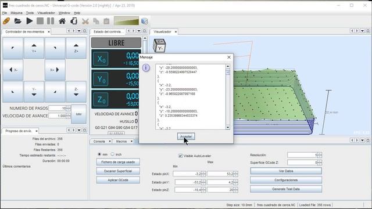Close the Controlador de movimientos tab
This screenshot has height=209, width=372.
point(49,32)
